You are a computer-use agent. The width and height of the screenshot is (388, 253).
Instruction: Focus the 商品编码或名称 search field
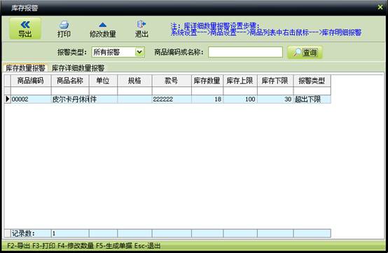[x=245, y=52]
